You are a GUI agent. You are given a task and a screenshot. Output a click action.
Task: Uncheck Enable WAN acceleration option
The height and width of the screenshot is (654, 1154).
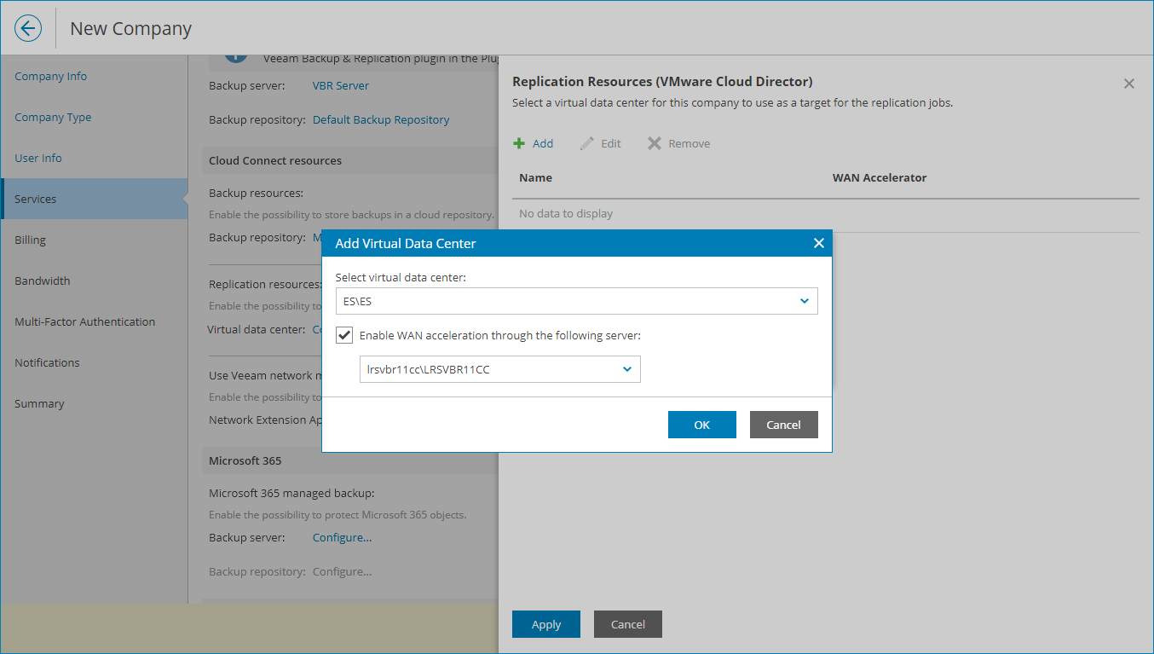(343, 334)
